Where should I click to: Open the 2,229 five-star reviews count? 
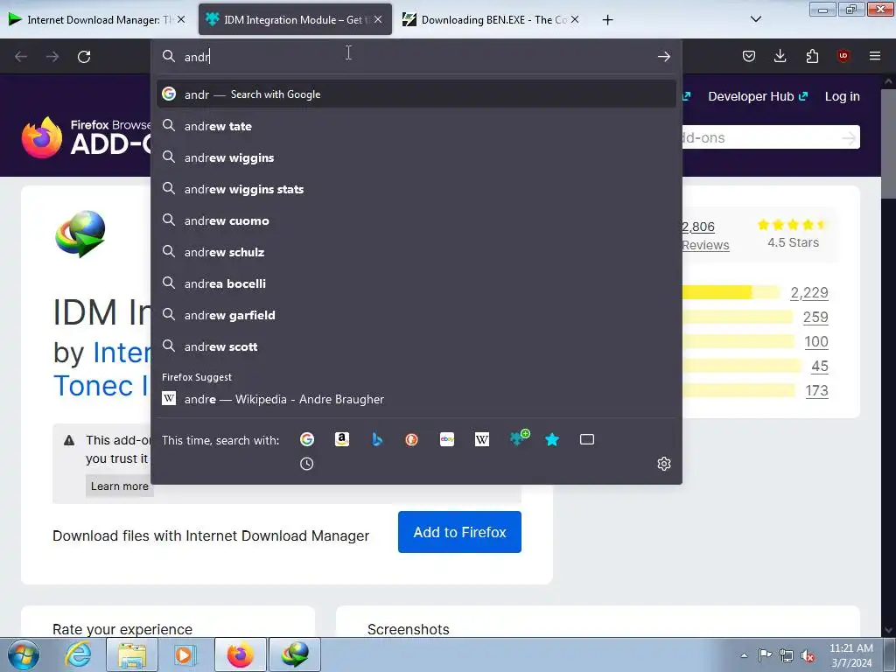[809, 292]
